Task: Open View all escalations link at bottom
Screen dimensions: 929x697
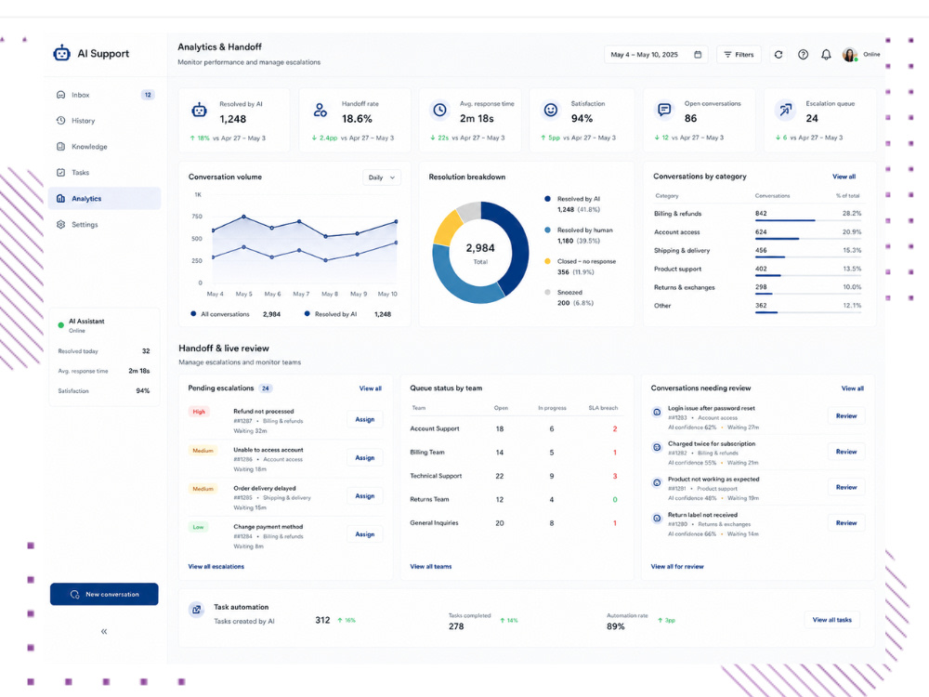Action: [x=216, y=567]
